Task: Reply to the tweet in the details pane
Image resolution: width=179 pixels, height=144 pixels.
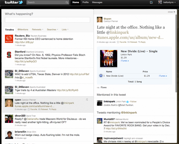Action: pyautogui.click(x=142, y=42)
